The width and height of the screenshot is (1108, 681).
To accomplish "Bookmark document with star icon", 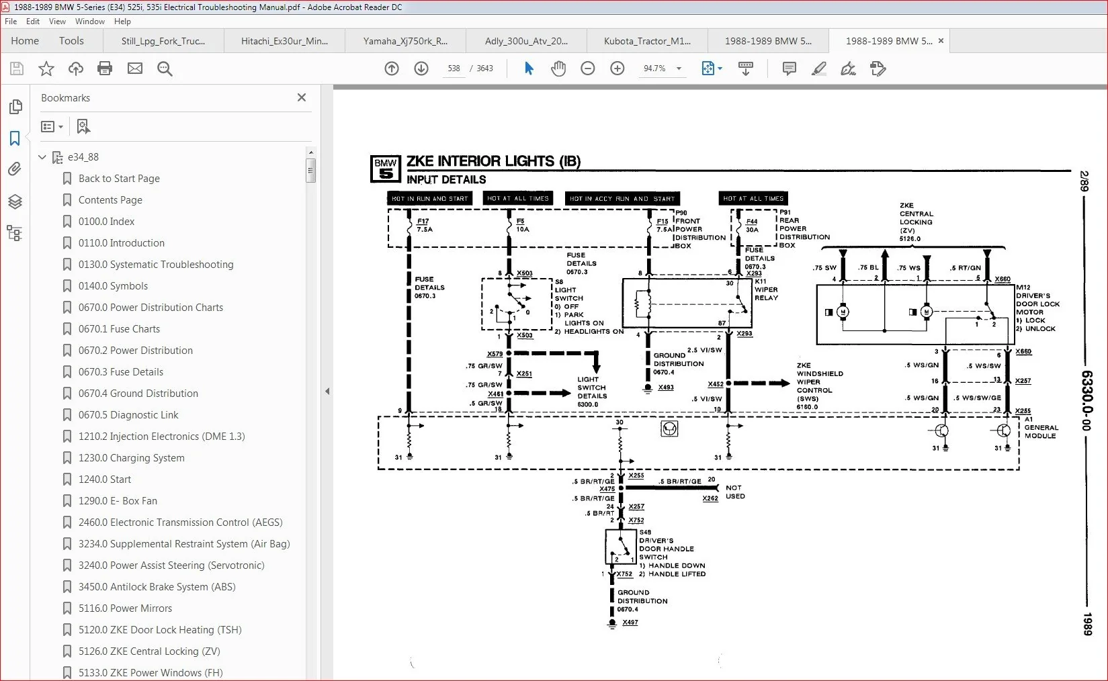I will (x=46, y=69).
